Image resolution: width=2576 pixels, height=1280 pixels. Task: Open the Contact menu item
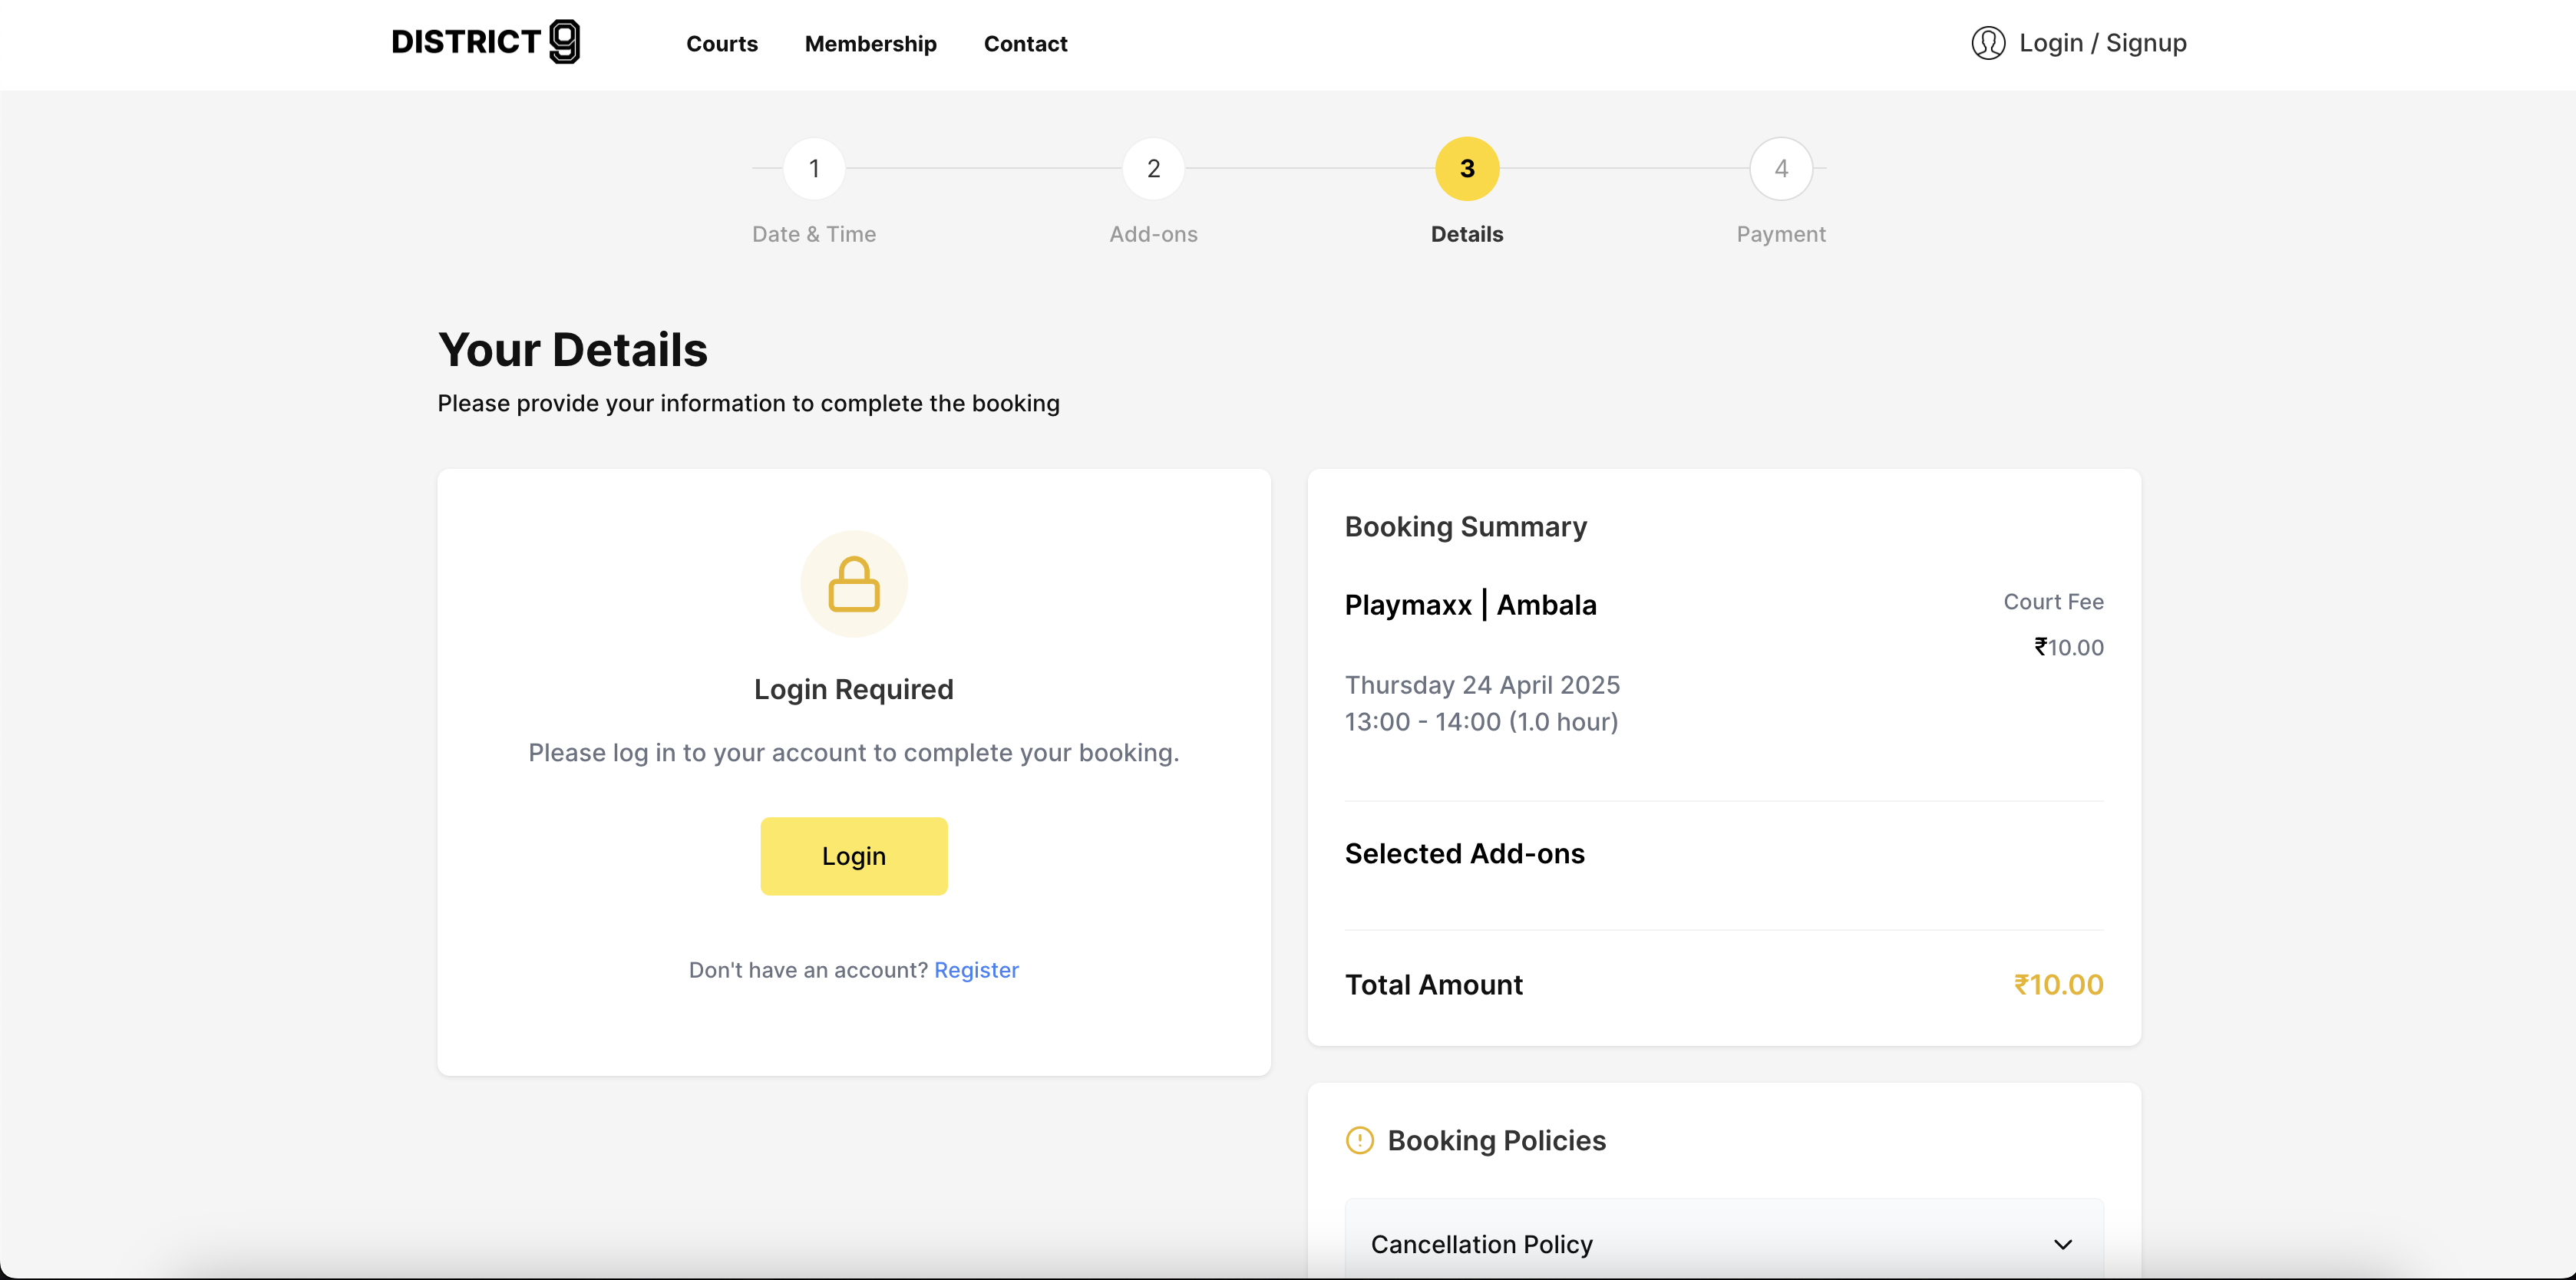[1025, 44]
